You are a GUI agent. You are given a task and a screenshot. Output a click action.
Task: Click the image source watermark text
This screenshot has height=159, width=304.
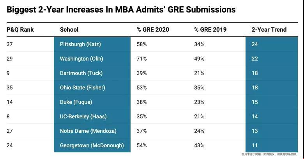click(x=269, y=154)
